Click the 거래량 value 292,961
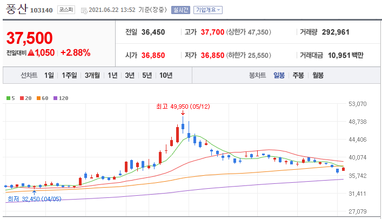This screenshot has width=382, height=219. click(336, 32)
